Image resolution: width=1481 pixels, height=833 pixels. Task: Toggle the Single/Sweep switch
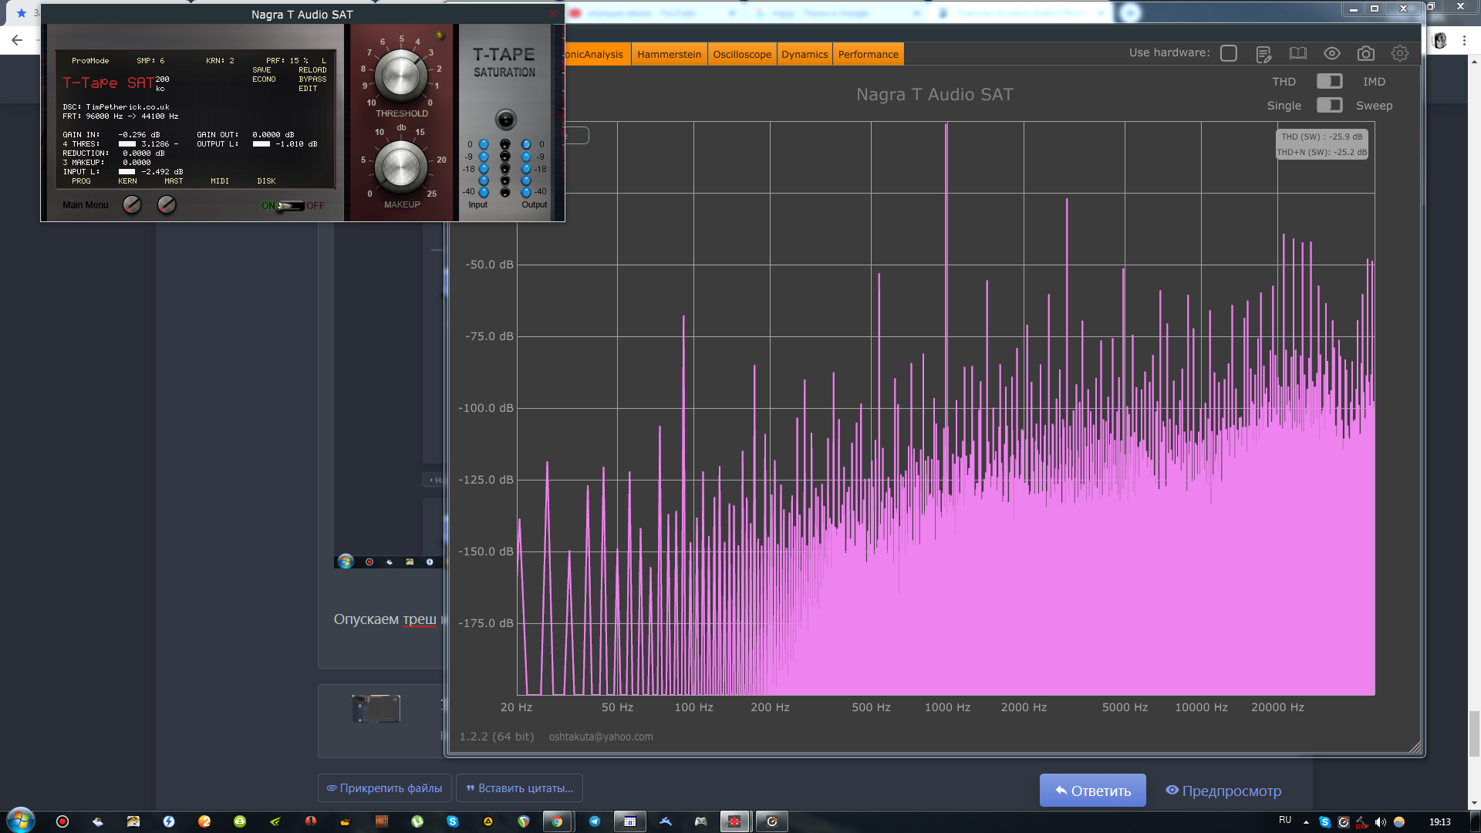[x=1329, y=105]
